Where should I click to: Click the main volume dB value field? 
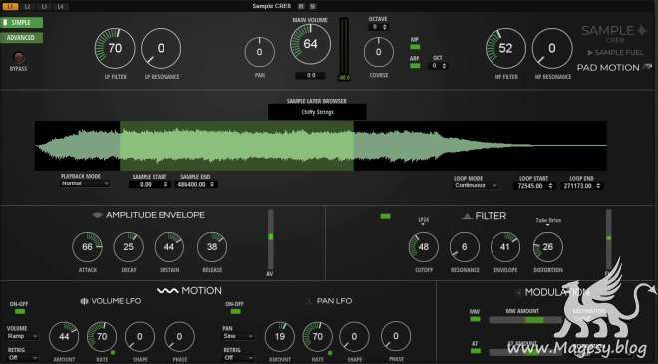[310, 75]
